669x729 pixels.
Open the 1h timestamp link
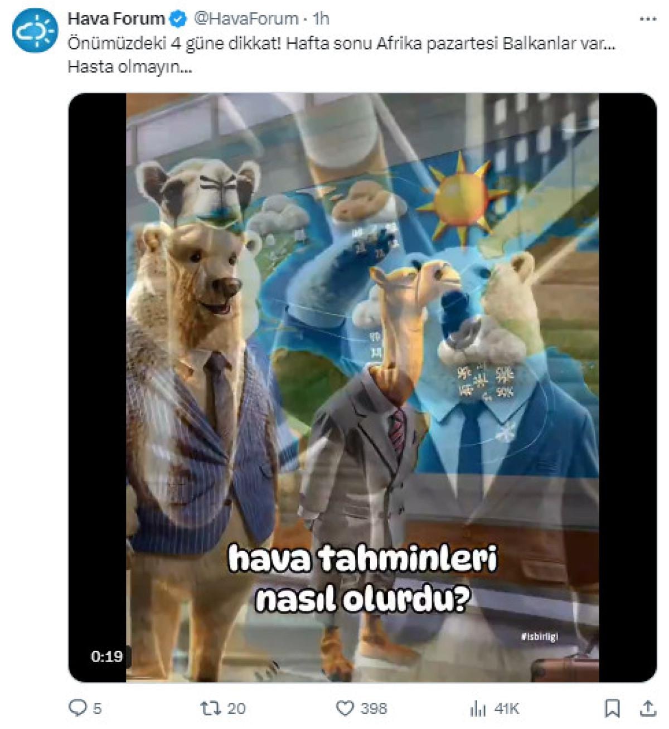pos(321,19)
